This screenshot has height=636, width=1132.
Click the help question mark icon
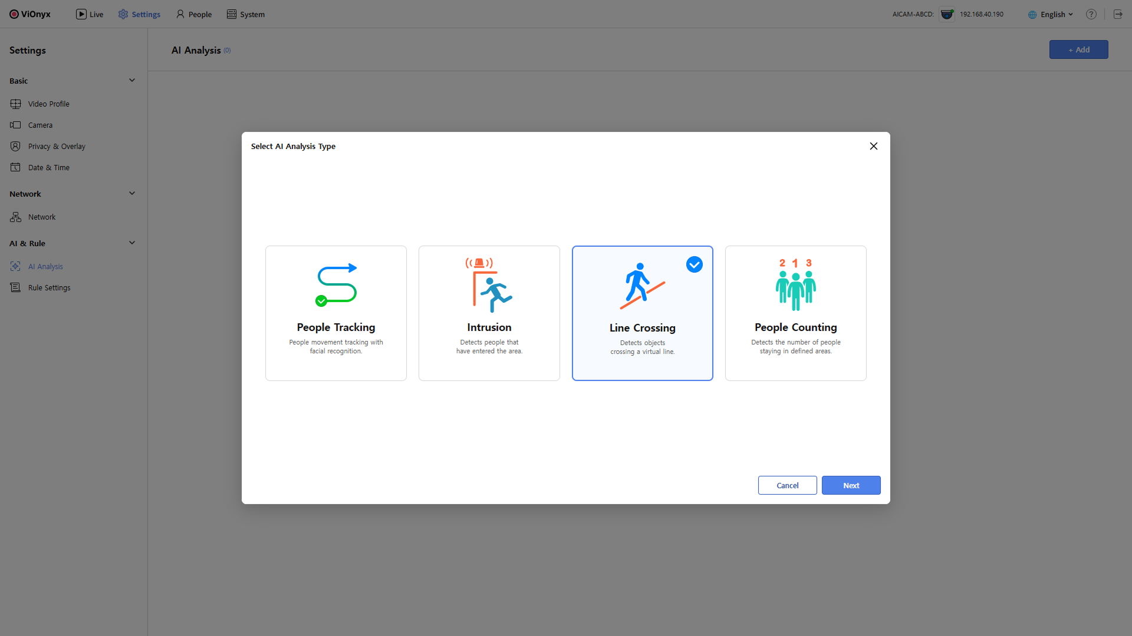pos(1091,14)
